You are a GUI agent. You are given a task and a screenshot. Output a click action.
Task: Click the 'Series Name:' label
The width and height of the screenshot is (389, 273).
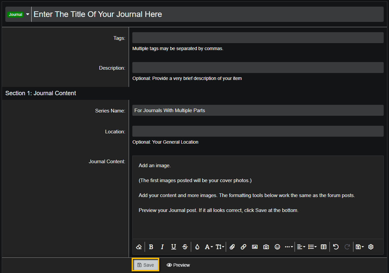pyautogui.click(x=110, y=111)
